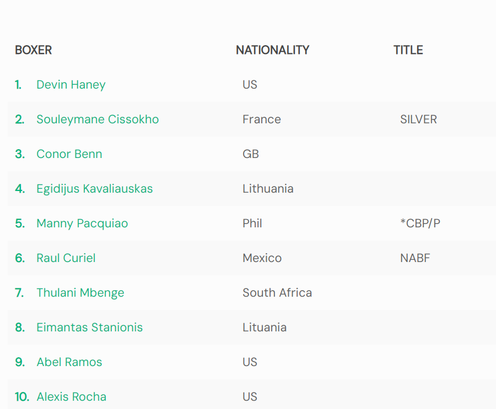Open Thulani Mbenge's boxer page

pyautogui.click(x=80, y=293)
